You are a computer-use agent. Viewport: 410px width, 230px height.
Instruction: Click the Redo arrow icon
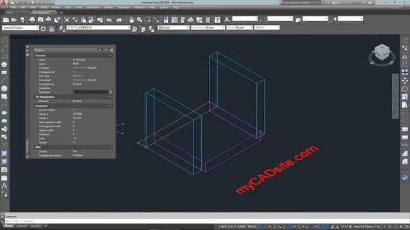(x=119, y=20)
